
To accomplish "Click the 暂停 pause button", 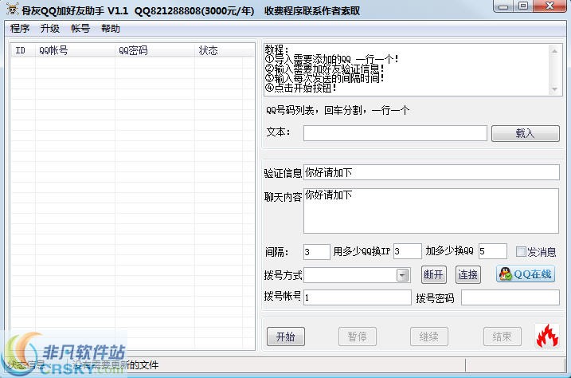I will [x=358, y=337].
